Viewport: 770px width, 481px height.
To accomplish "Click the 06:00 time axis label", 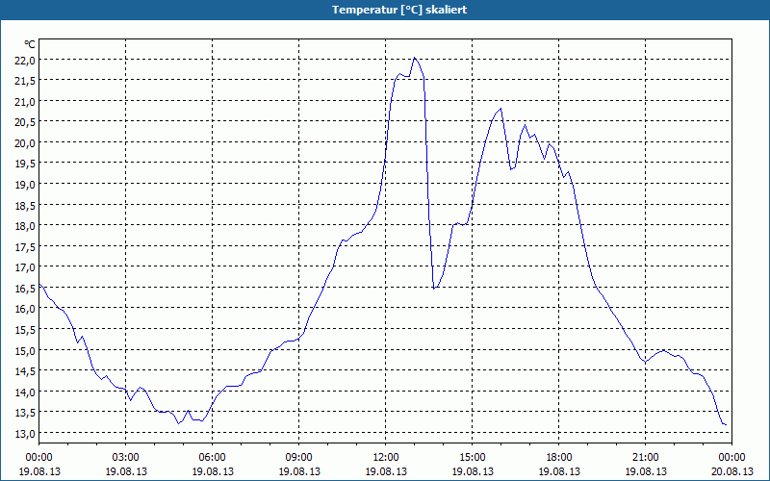I will [x=212, y=458].
